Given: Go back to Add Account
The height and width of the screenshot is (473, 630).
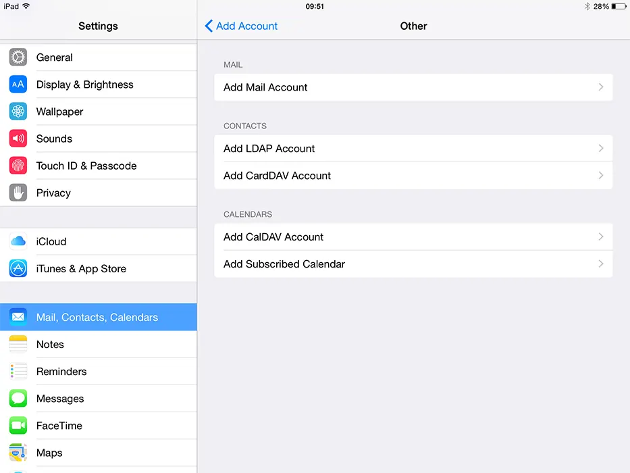Looking at the screenshot, I should pos(241,26).
